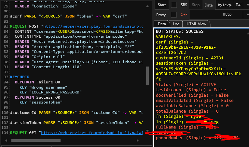Screen dimensions: 249x147
Task: Edit the Data input field kylevp
Action: pyautogui.click(x=225, y=5)
